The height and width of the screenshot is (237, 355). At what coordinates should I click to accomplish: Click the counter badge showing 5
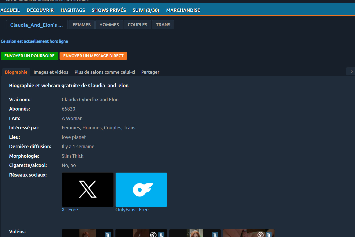351,71
